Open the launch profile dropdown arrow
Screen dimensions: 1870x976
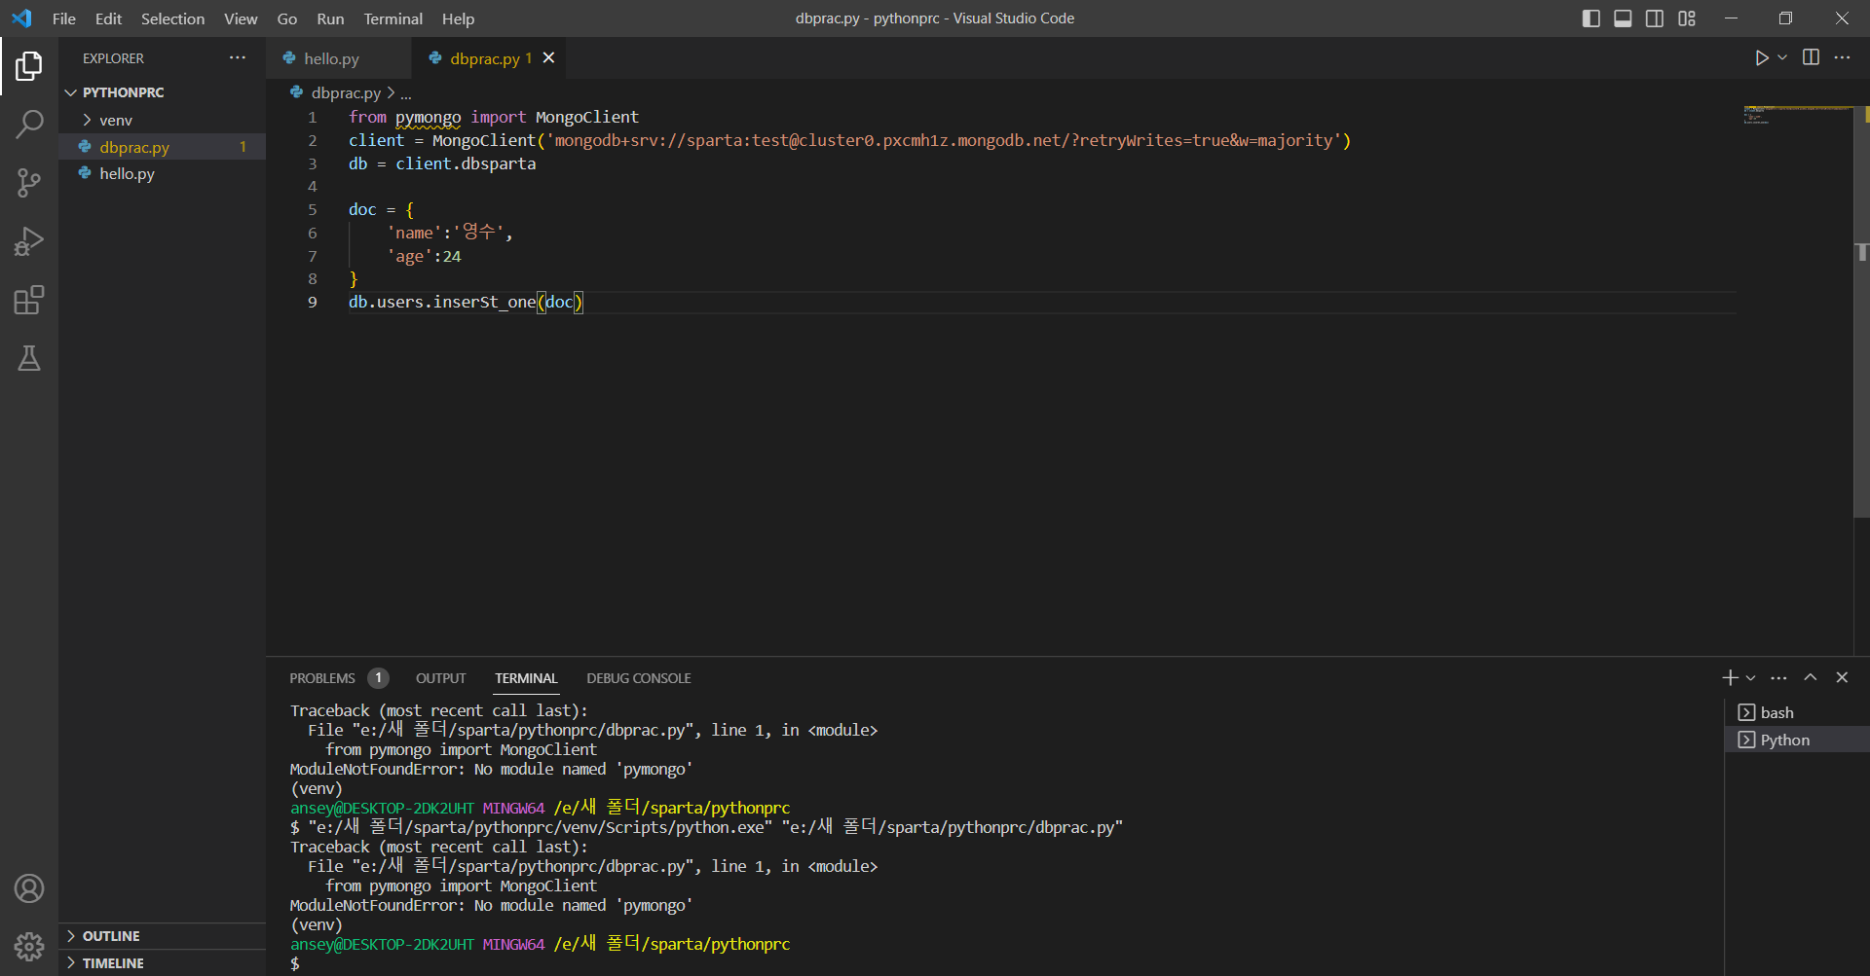[x=1751, y=678]
